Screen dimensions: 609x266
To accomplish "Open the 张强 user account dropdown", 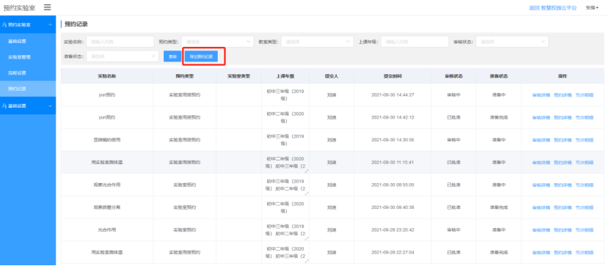I will click(592, 8).
